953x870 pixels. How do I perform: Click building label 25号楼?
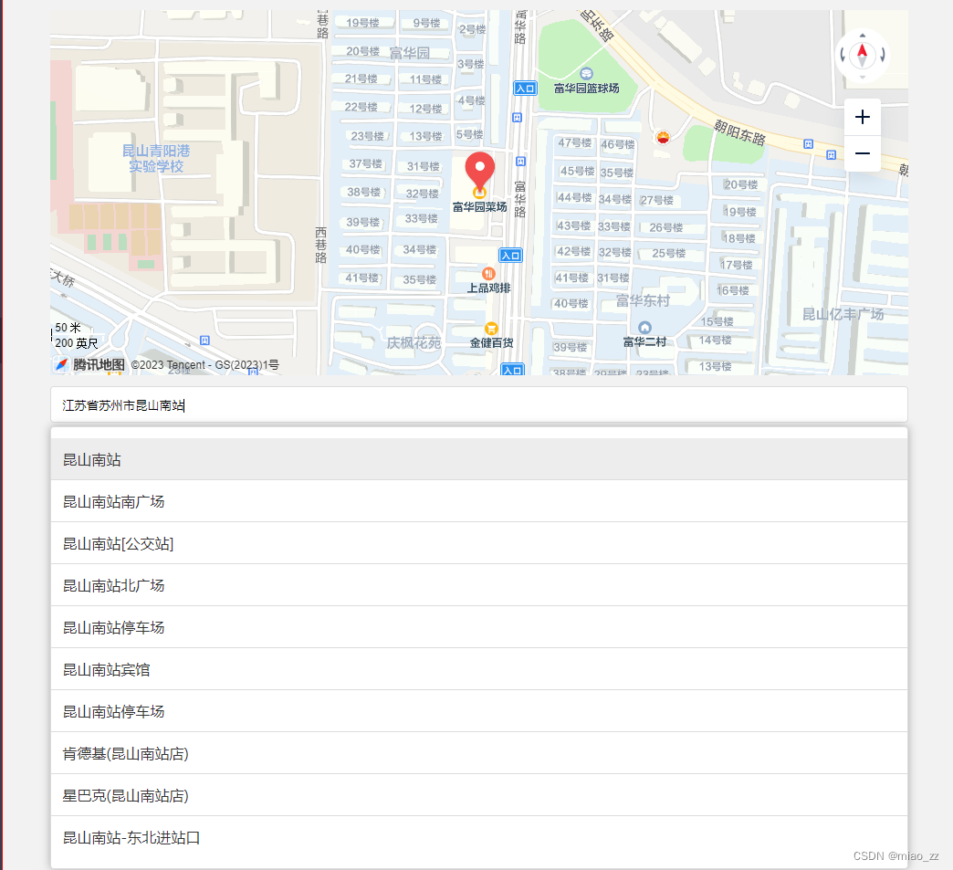tap(668, 253)
